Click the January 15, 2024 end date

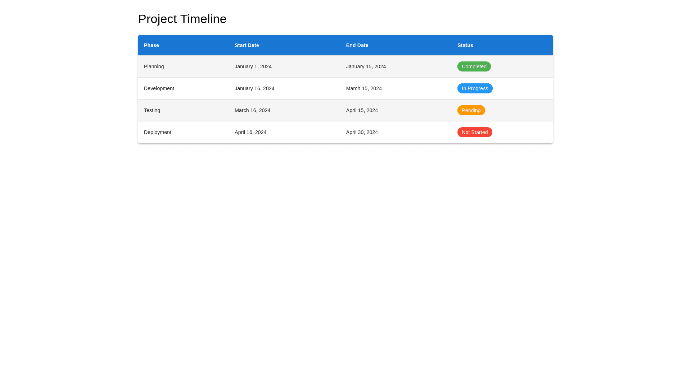366,66
